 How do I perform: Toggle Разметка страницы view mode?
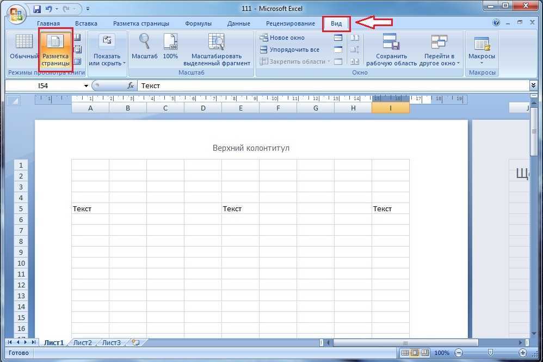tap(55, 49)
